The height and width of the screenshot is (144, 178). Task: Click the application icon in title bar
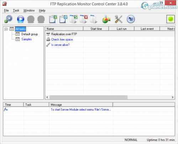tap(5, 4)
